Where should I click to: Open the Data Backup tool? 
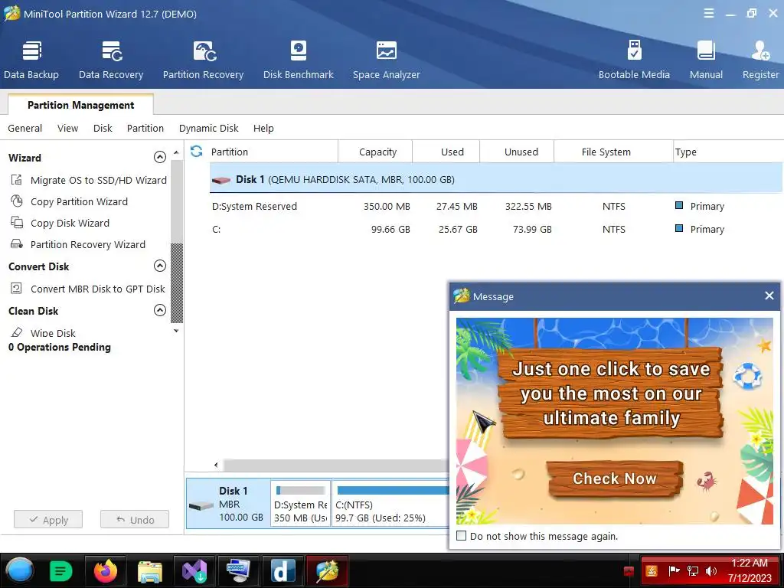point(31,60)
